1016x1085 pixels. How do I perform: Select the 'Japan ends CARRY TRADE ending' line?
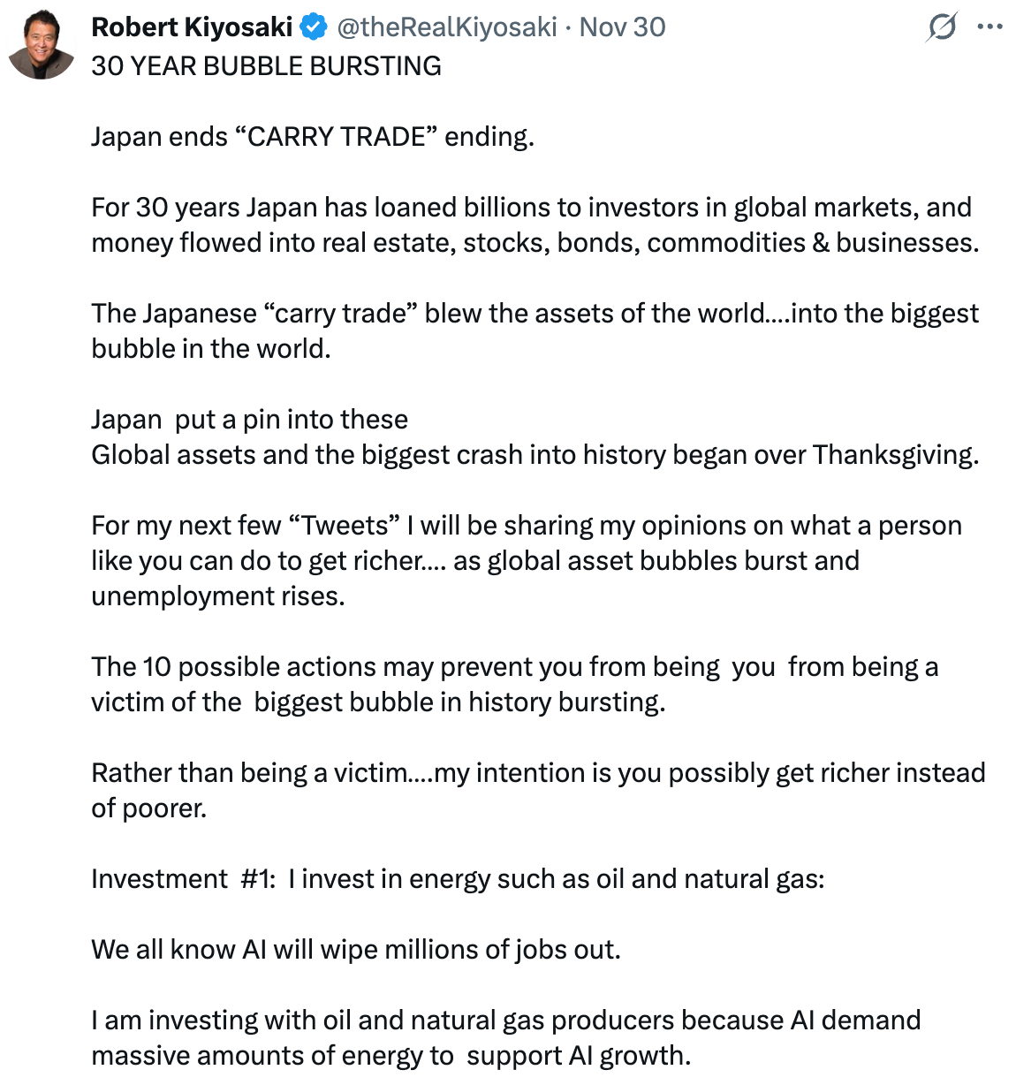(313, 137)
